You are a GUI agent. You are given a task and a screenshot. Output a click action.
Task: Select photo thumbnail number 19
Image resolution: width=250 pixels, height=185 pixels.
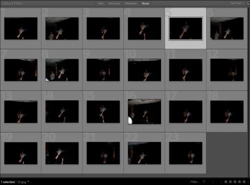[x=21, y=153]
